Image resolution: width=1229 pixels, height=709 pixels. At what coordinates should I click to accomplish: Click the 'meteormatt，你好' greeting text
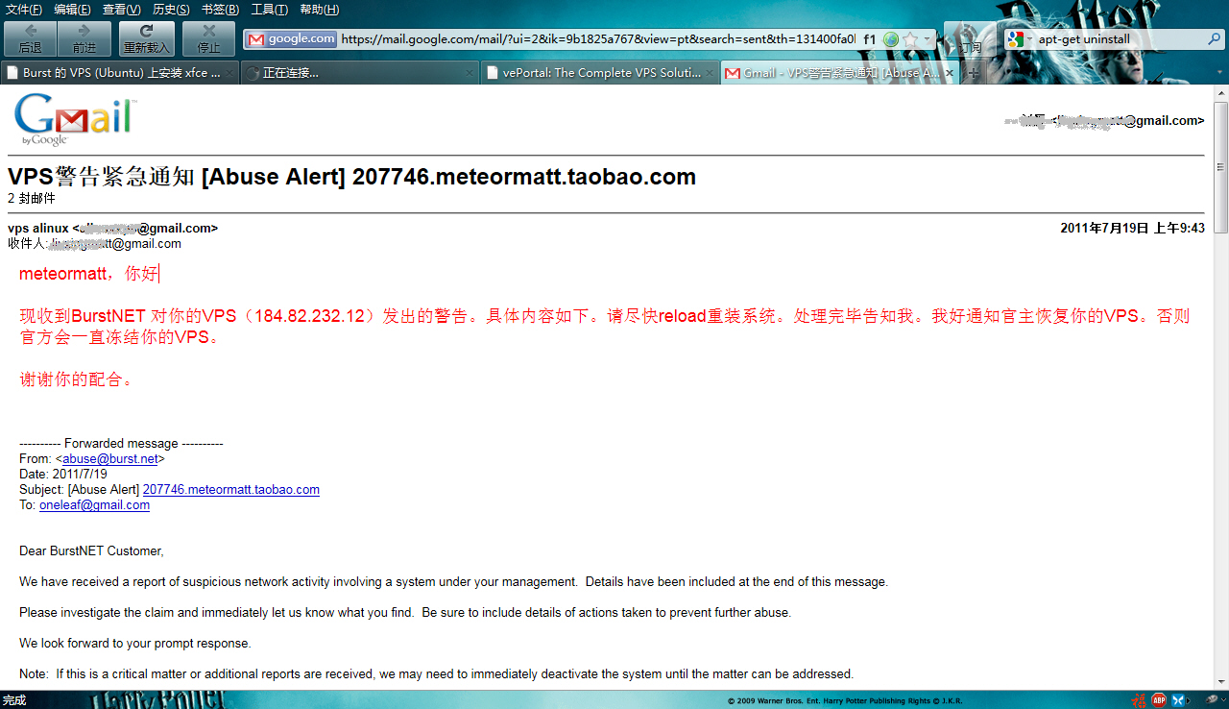point(88,274)
